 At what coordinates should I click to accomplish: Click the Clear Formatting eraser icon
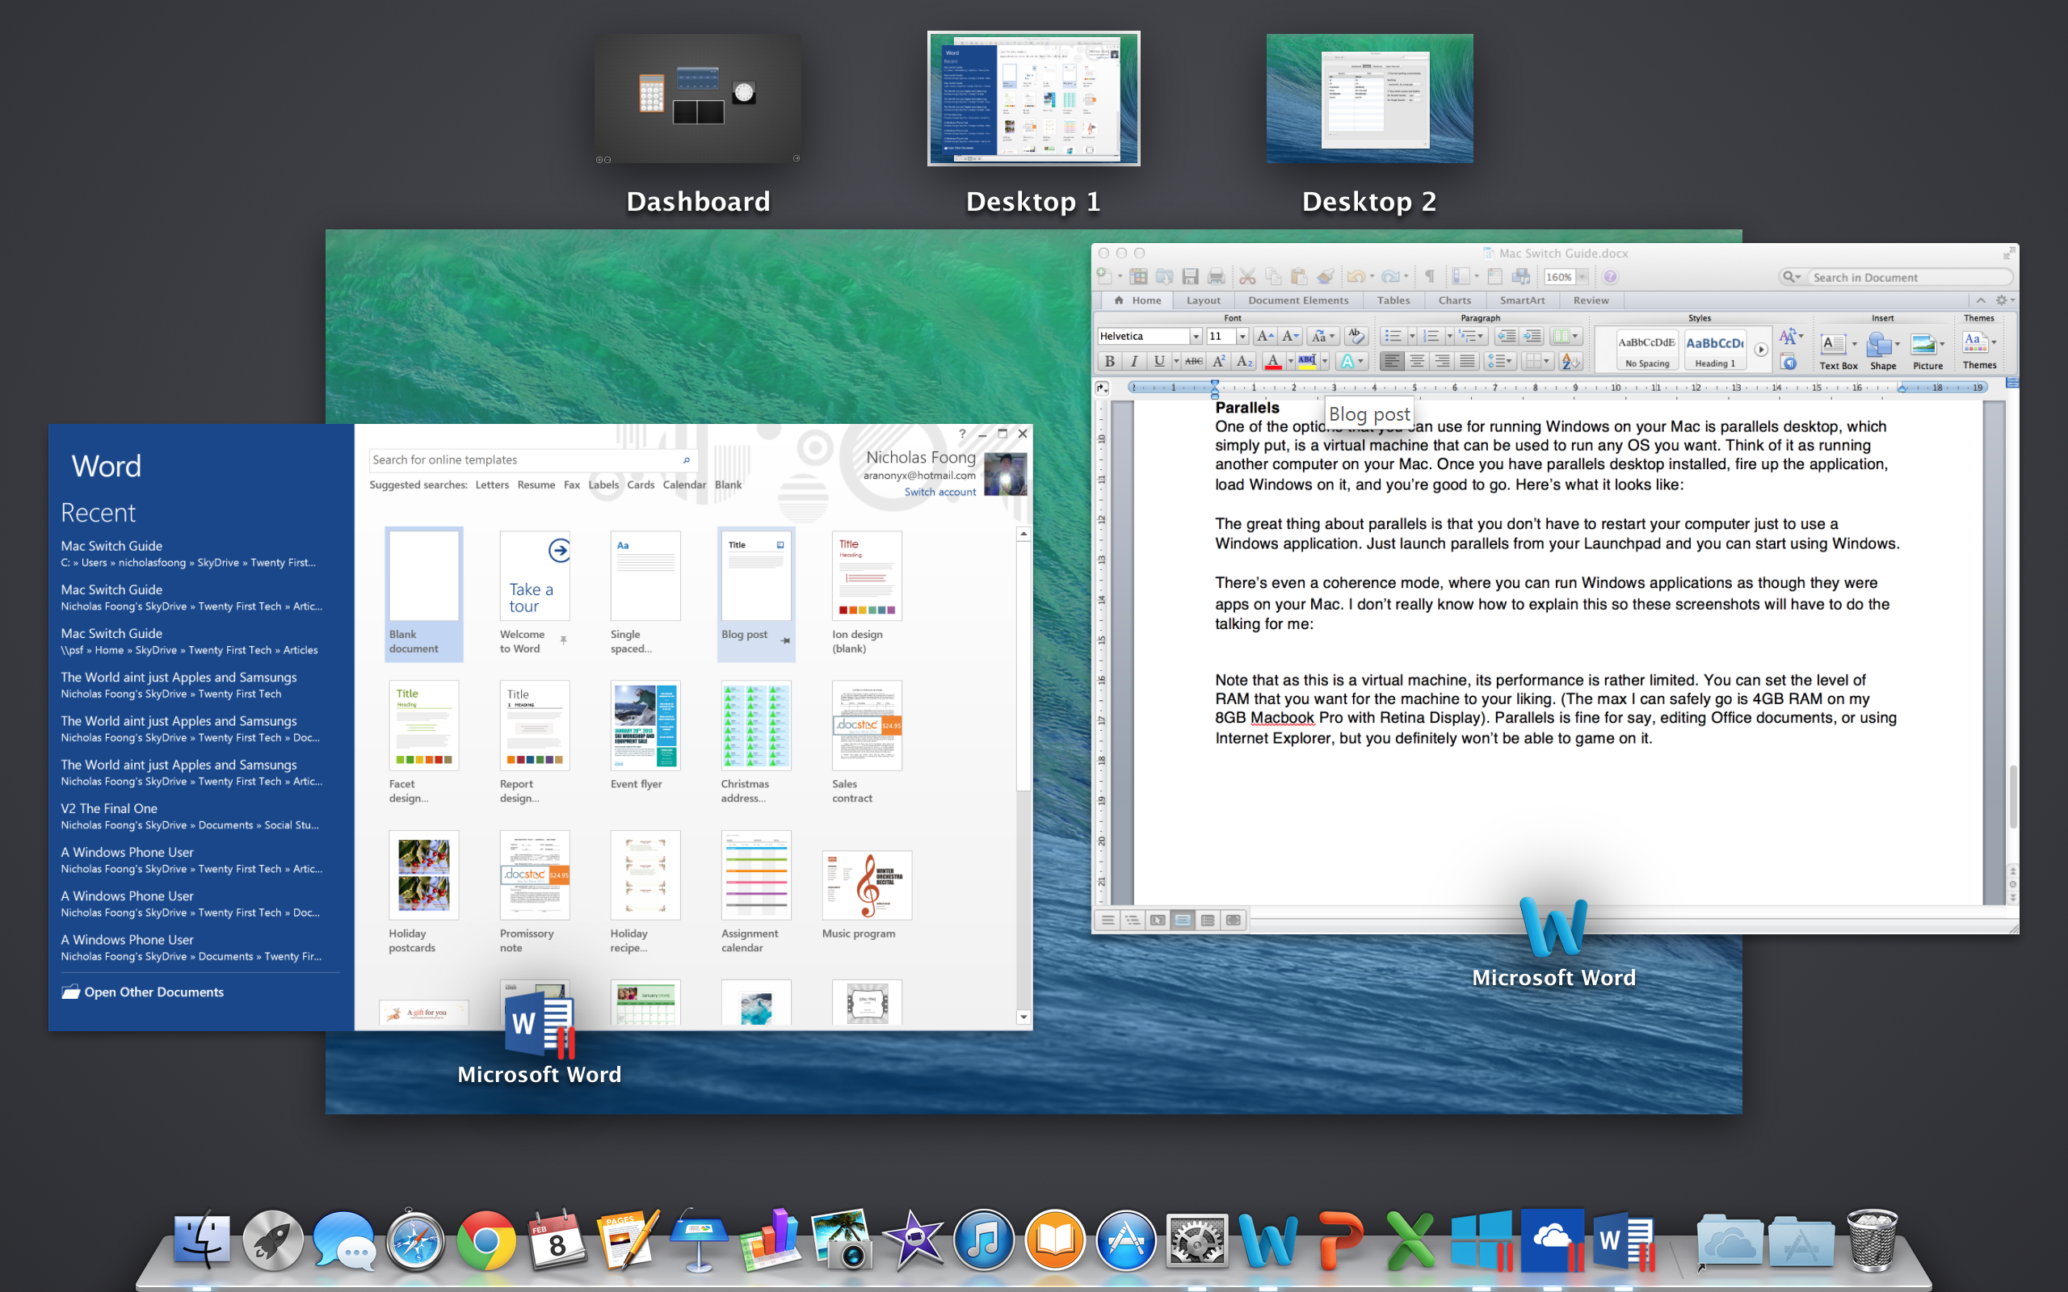point(1356,336)
